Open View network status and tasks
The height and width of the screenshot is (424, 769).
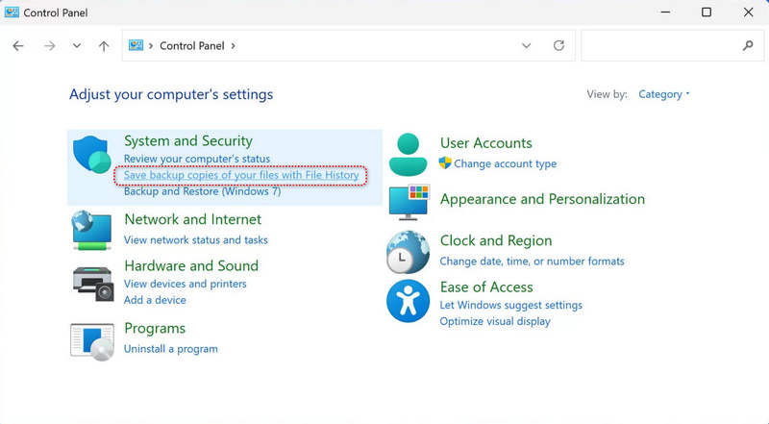tap(196, 240)
